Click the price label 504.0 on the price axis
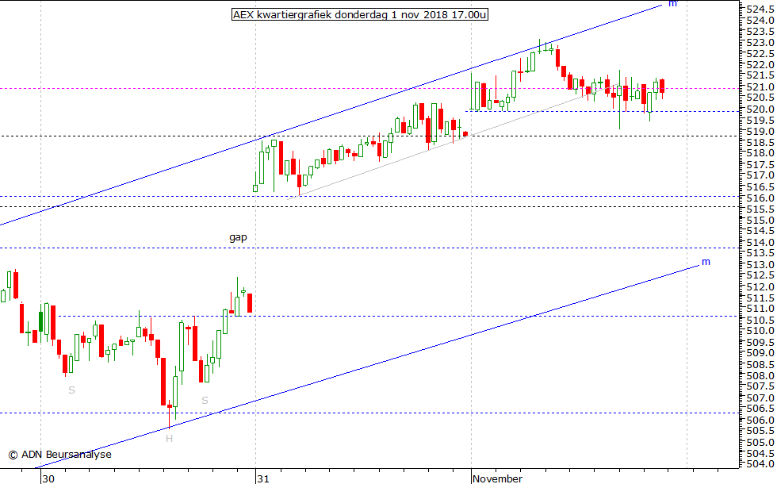Viewport: 777px width, 484px height. tap(760, 464)
